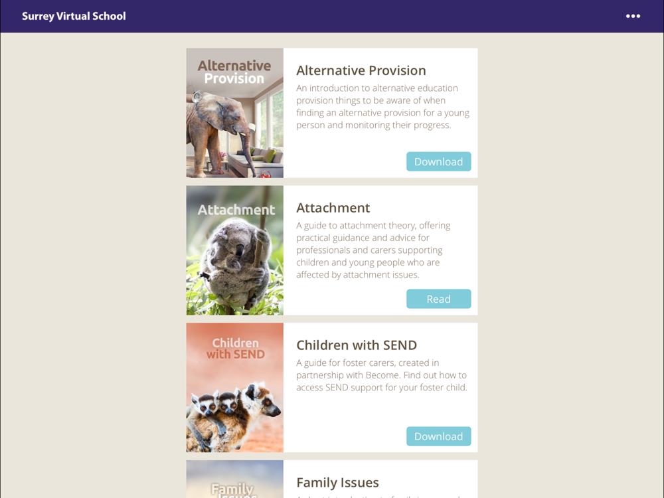Click the Attachment theory description text

point(373,250)
